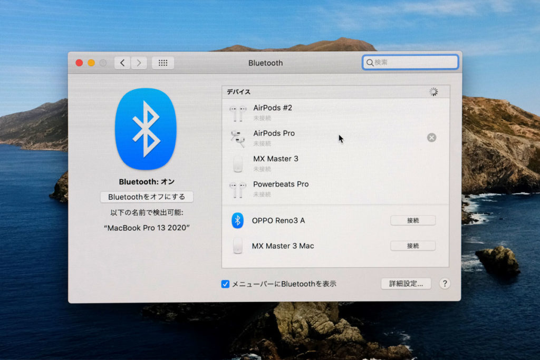Click the 以下の名前で検出可能 label
Viewport: 540px width, 360px height.
tap(147, 212)
